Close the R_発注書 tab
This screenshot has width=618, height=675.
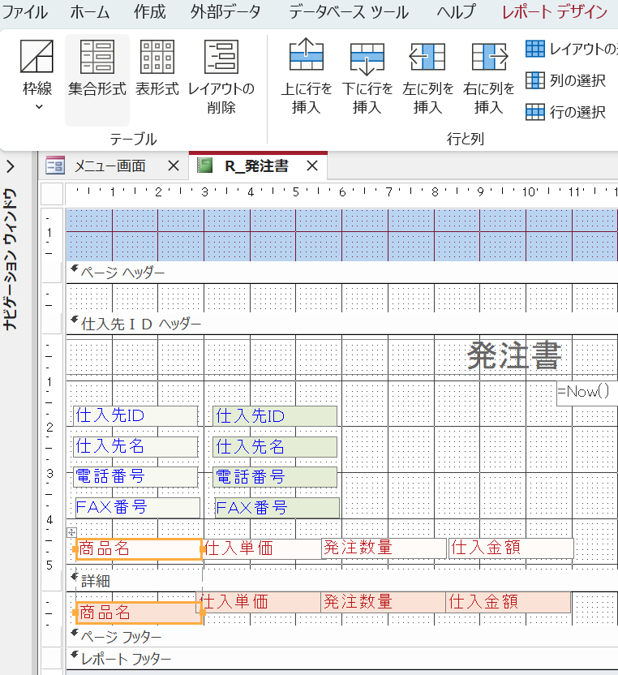[312, 166]
